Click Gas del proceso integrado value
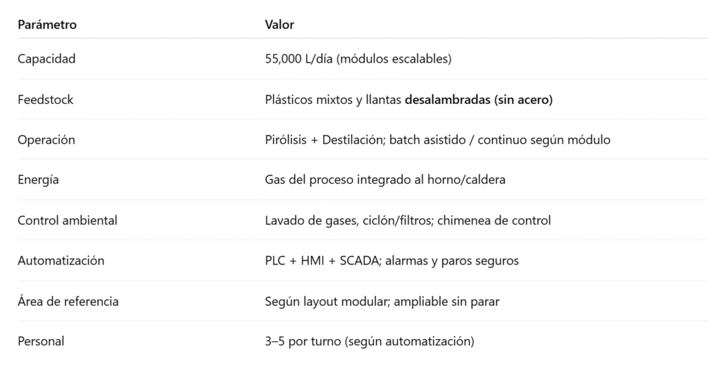Screen dimensions: 721x365 [385, 180]
